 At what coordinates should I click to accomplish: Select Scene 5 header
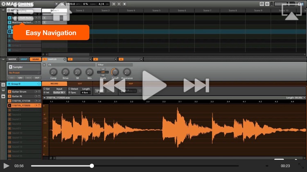156,10
